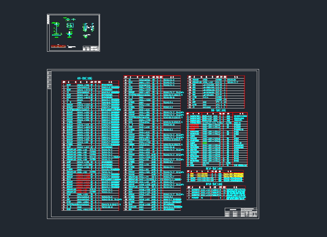Click row 1 number in the materials table
This screenshot has height=237, width=327.
point(64,85)
